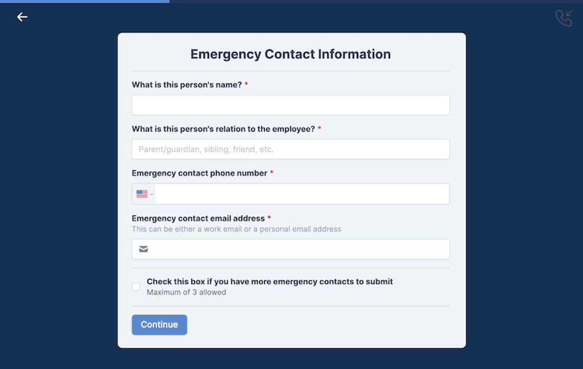Click the incoming call phone icon
Screen dimensions: 583x369
[564, 18]
